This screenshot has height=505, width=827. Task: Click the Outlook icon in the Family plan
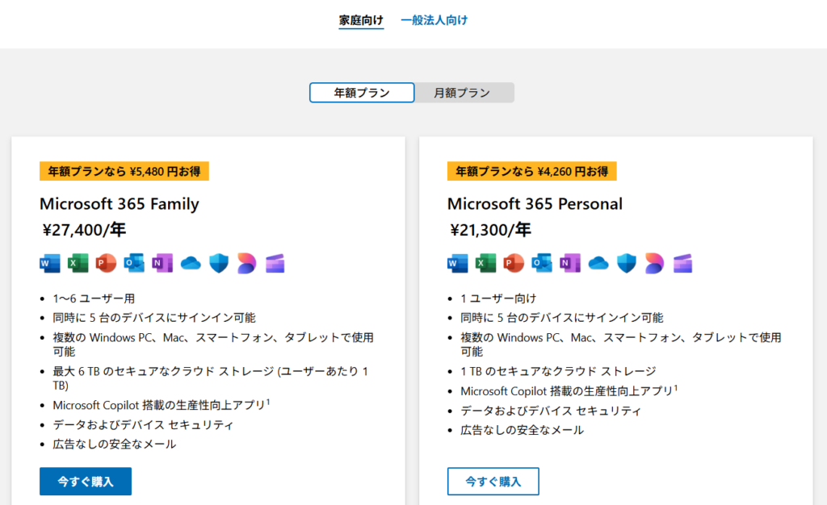coord(134,263)
